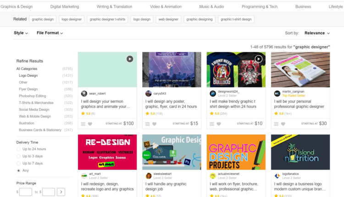Click the sean_robert seller avatar
Screen dimensions: 344x197
[x=84, y=93]
